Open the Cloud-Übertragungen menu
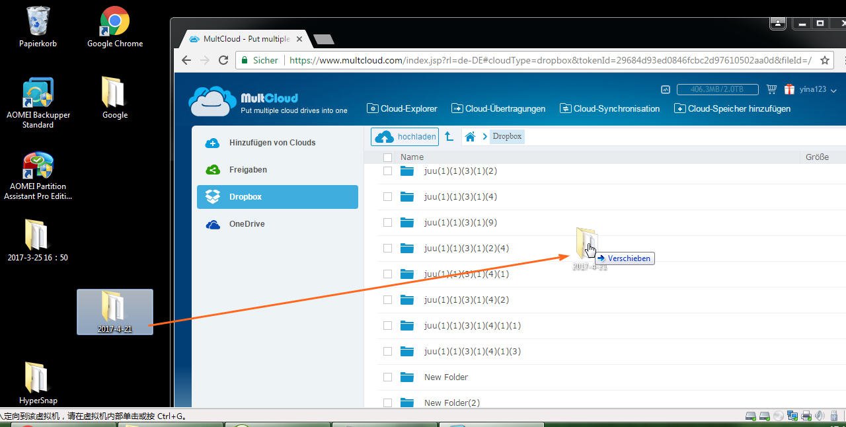Viewport: 846px width, 427px height. coord(498,108)
